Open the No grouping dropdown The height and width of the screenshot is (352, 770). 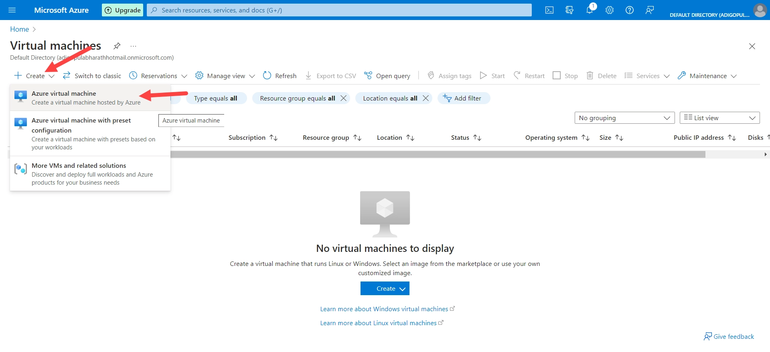pos(624,118)
